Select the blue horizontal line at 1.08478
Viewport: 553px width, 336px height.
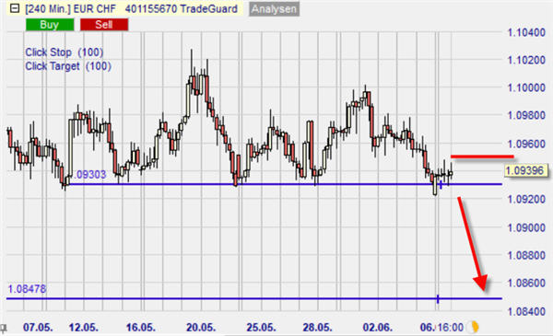254,299
